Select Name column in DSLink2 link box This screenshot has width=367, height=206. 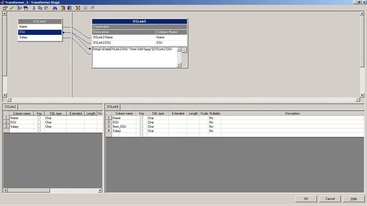tap(40, 27)
